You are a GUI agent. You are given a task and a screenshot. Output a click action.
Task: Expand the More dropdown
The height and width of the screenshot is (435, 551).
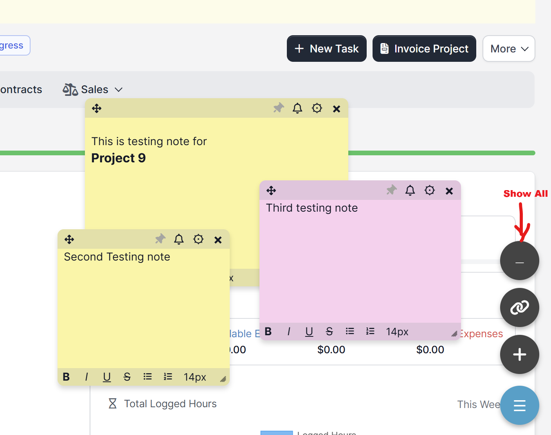pyautogui.click(x=509, y=49)
